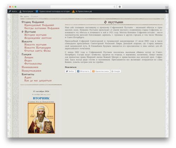Open Преподобный Софроний page
This screenshot has height=148, width=176.
click(x=39, y=25)
